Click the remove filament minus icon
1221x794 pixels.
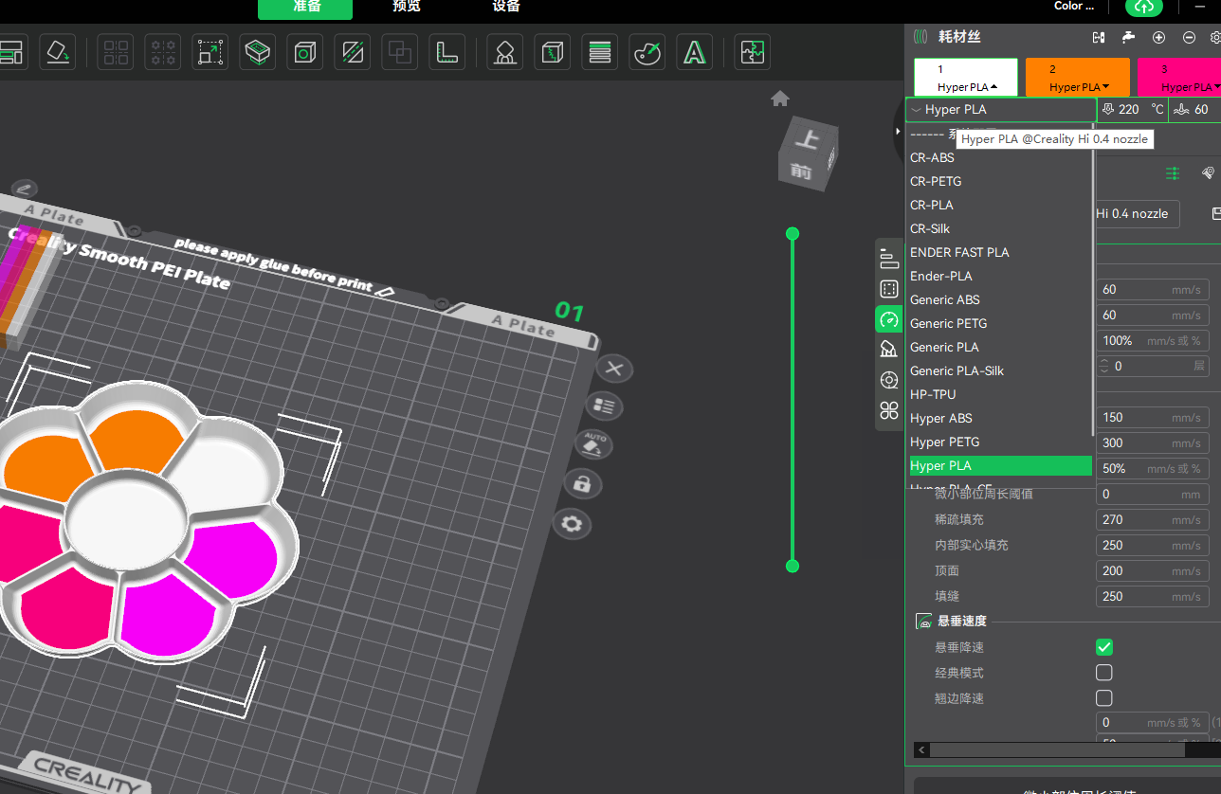(x=1189, y=37)
